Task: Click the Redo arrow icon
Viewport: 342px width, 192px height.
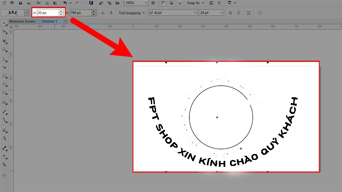Action: [x=77, y=3]
